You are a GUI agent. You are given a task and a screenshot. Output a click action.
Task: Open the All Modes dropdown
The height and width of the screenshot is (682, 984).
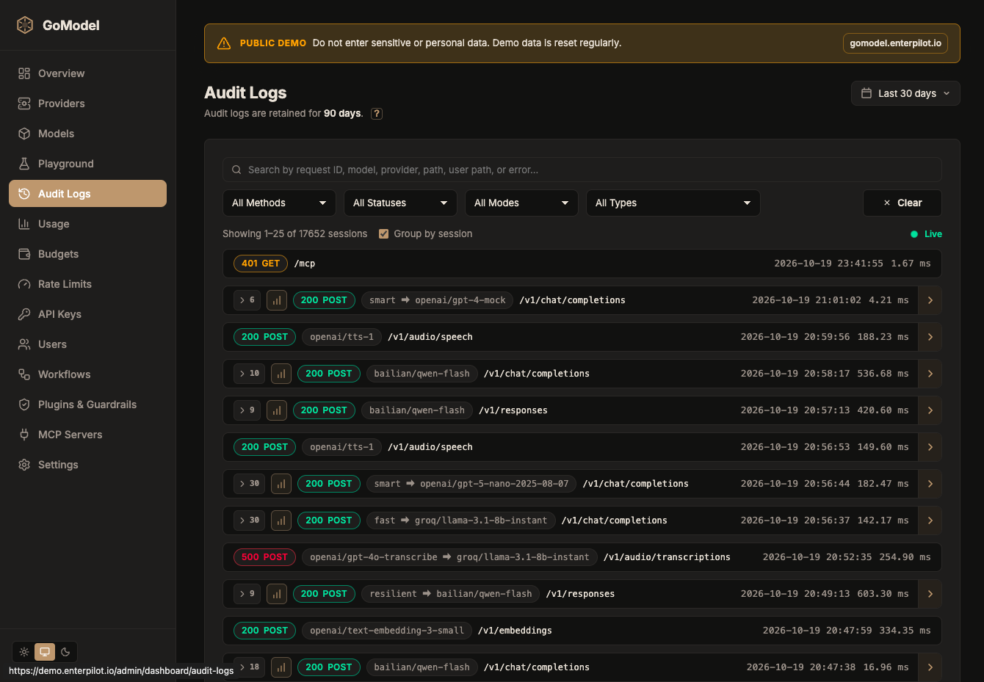521,203
